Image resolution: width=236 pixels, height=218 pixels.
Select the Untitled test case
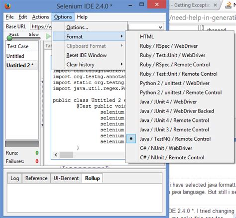pyautogui.click(x=22, y=56)
